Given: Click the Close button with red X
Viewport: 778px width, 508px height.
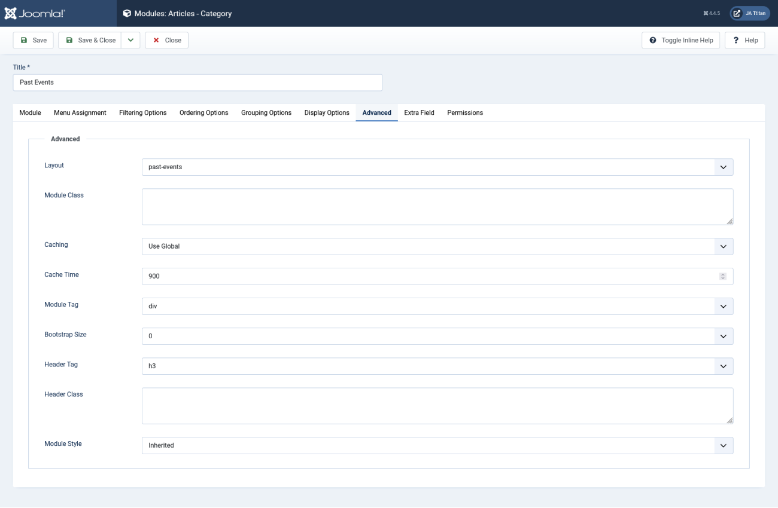Looking at the screenshot, I should (x=167, y=40).
